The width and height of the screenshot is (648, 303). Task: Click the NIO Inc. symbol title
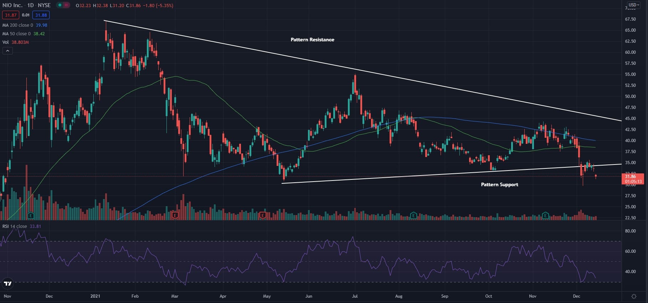point(12,5)
